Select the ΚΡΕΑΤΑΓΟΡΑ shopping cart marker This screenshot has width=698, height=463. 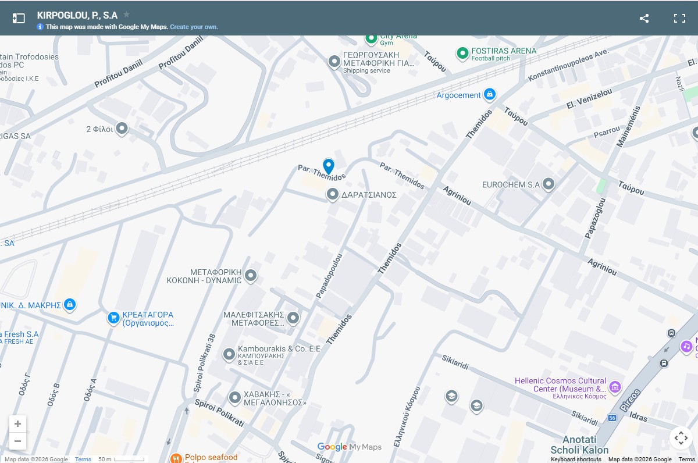(x=113, y=318)
